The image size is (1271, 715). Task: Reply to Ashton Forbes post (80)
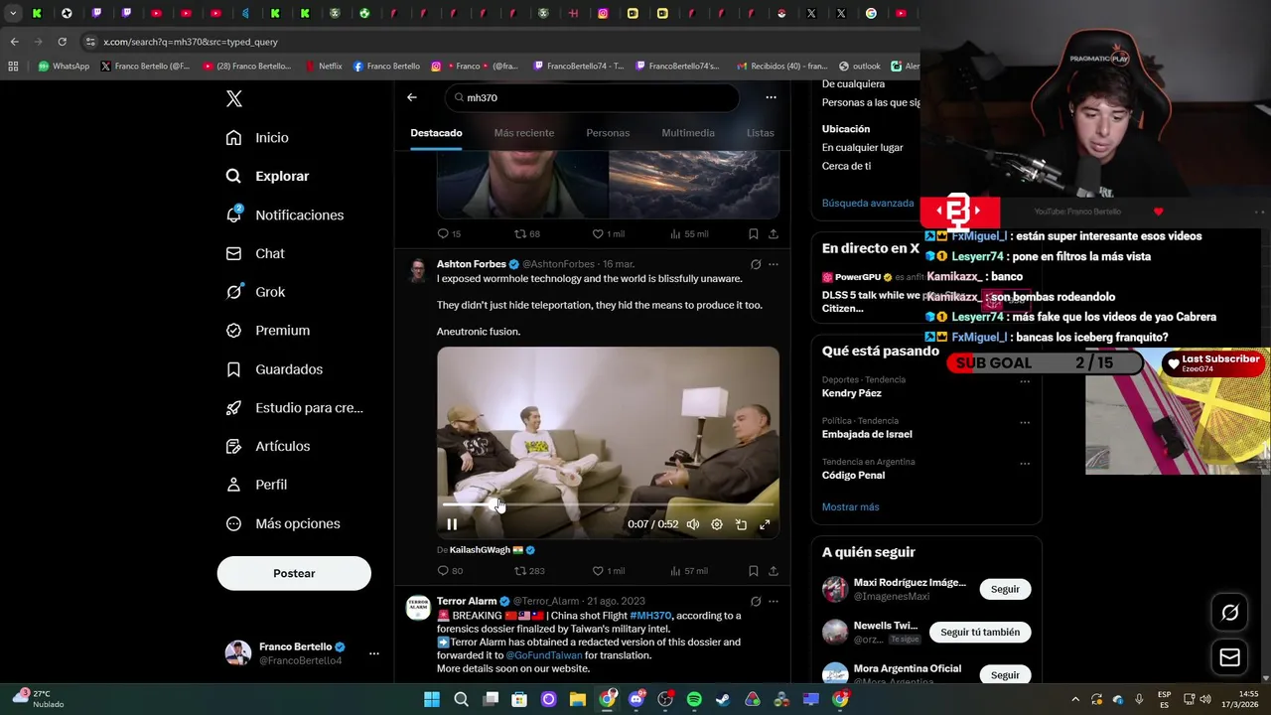450,571
